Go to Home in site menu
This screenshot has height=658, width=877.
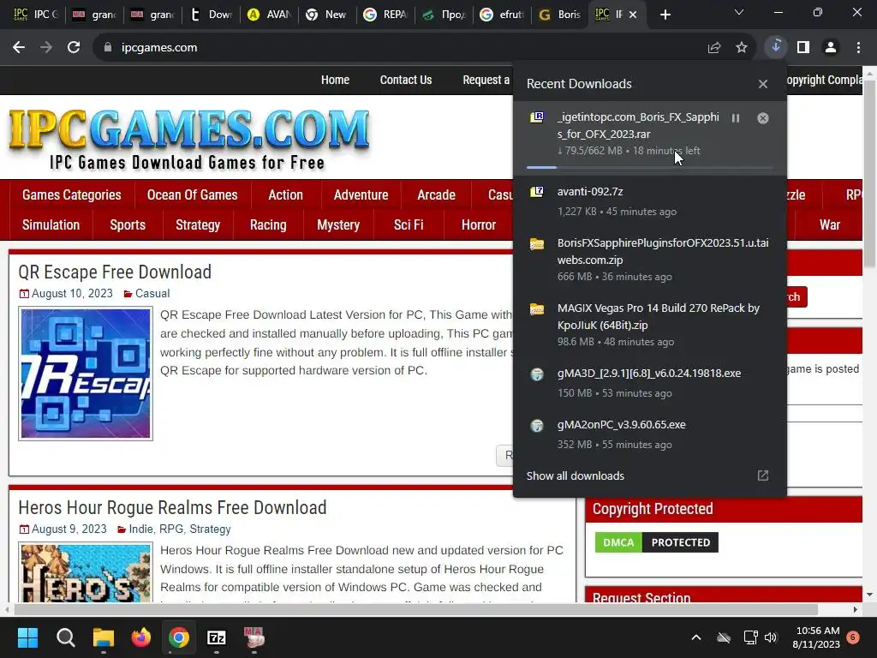click(335, 80)
